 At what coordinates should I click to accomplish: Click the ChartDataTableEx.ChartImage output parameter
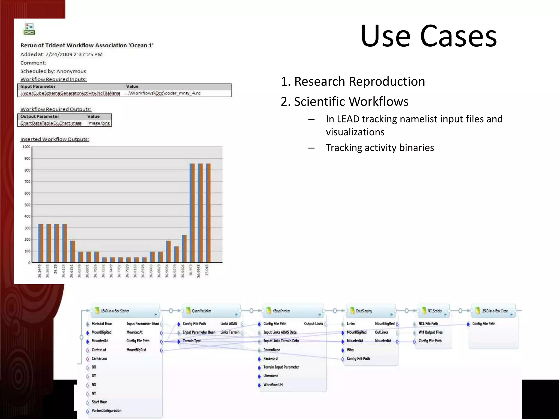pos(51,123)
